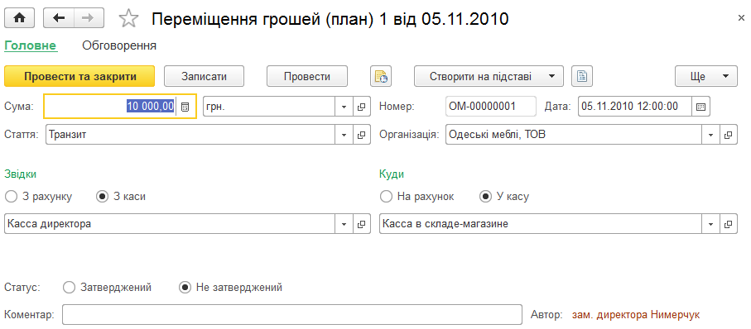Image resolution: width=751 pixels, height=329 pixels.
Task: Switch to the Обговорення tab
Action: point(119,46)
